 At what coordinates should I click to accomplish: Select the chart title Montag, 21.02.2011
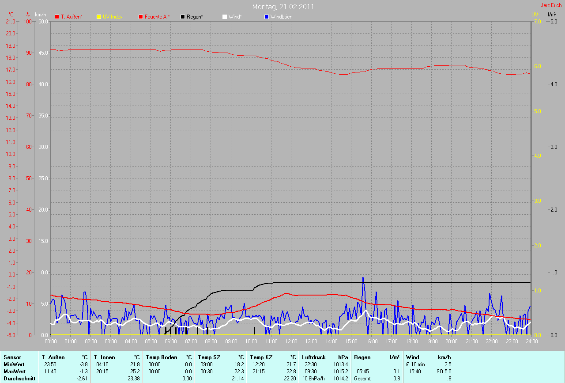[283, 7]
